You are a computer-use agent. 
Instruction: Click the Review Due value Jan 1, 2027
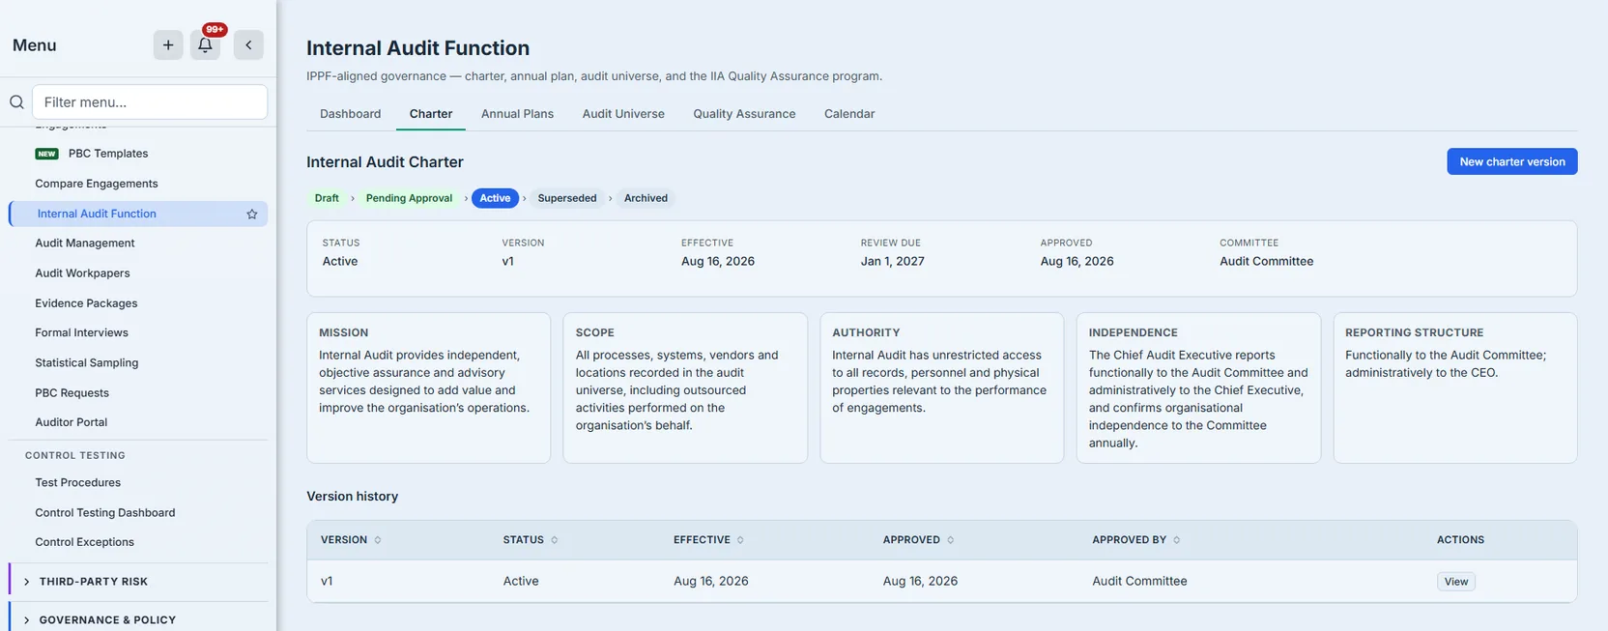pyautogui.click(x=893, y=261)
